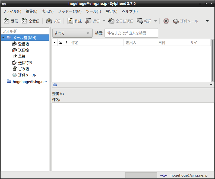The image size is (215, 179).
Task: Open the toolbar overflow arrow
Action: (x=207, y=21)
